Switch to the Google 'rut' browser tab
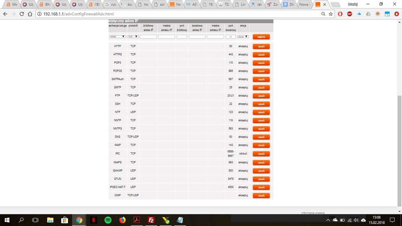The width and height of the screenshot is (402, 226). (x=110, y=4)
